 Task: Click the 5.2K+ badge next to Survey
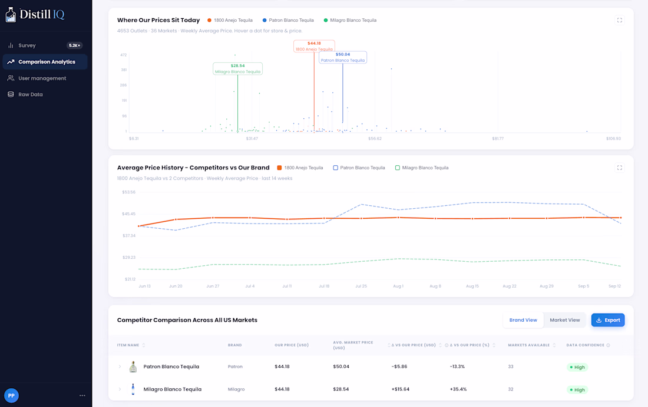click(74, 45)
